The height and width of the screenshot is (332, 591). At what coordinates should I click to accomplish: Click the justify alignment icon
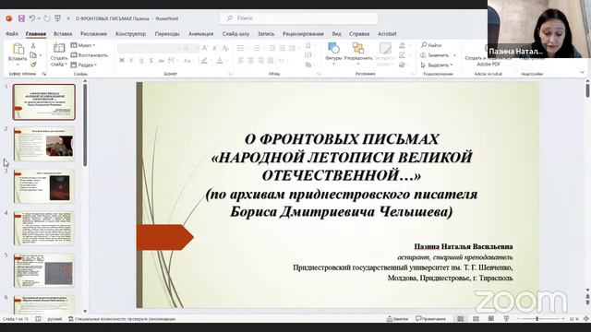point(271,61)
